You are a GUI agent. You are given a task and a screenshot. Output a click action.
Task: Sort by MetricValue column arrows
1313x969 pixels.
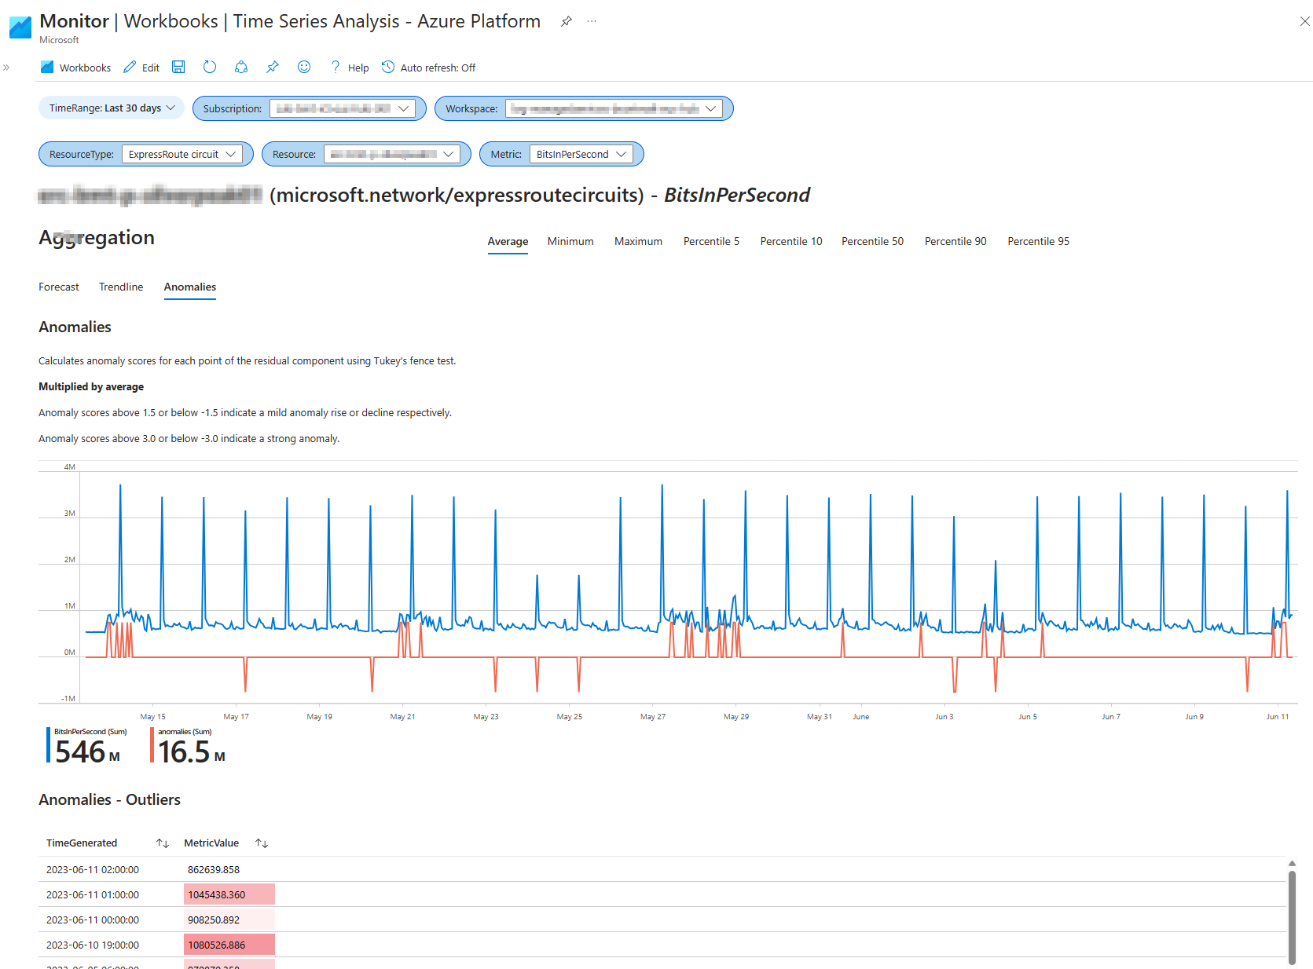[x=262, y=843]
